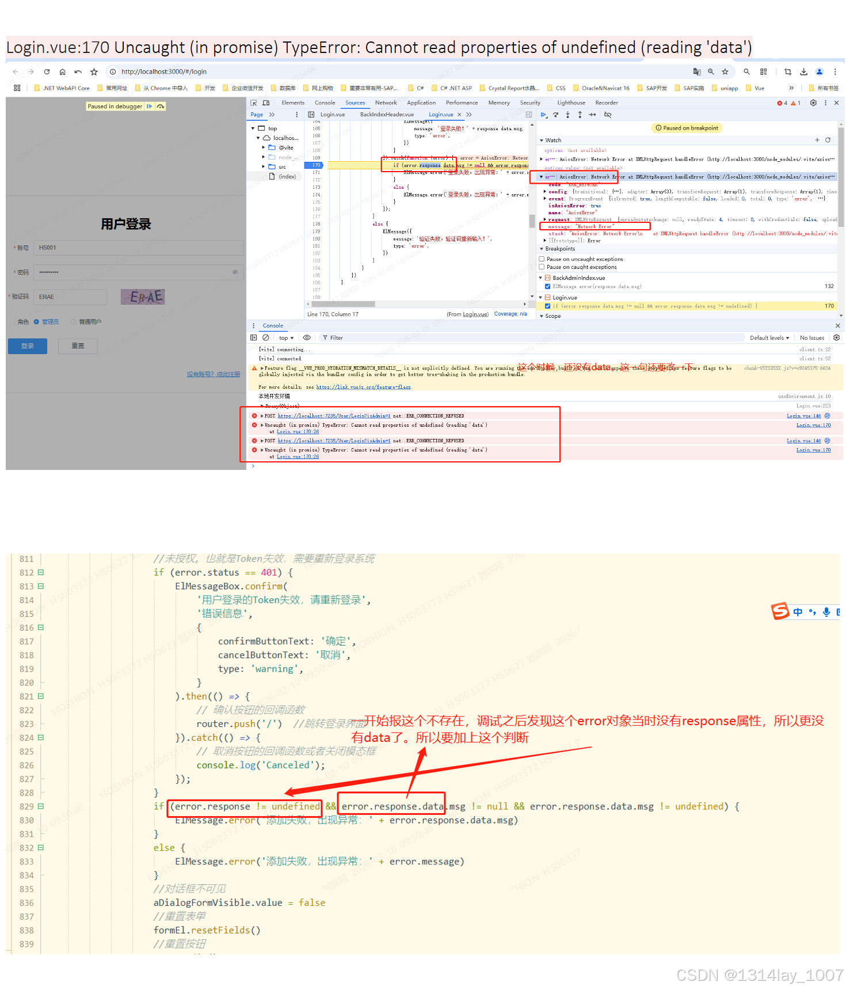
Task: Select the BackIndexHeader.vue file tab
Action: coord(387,115)
